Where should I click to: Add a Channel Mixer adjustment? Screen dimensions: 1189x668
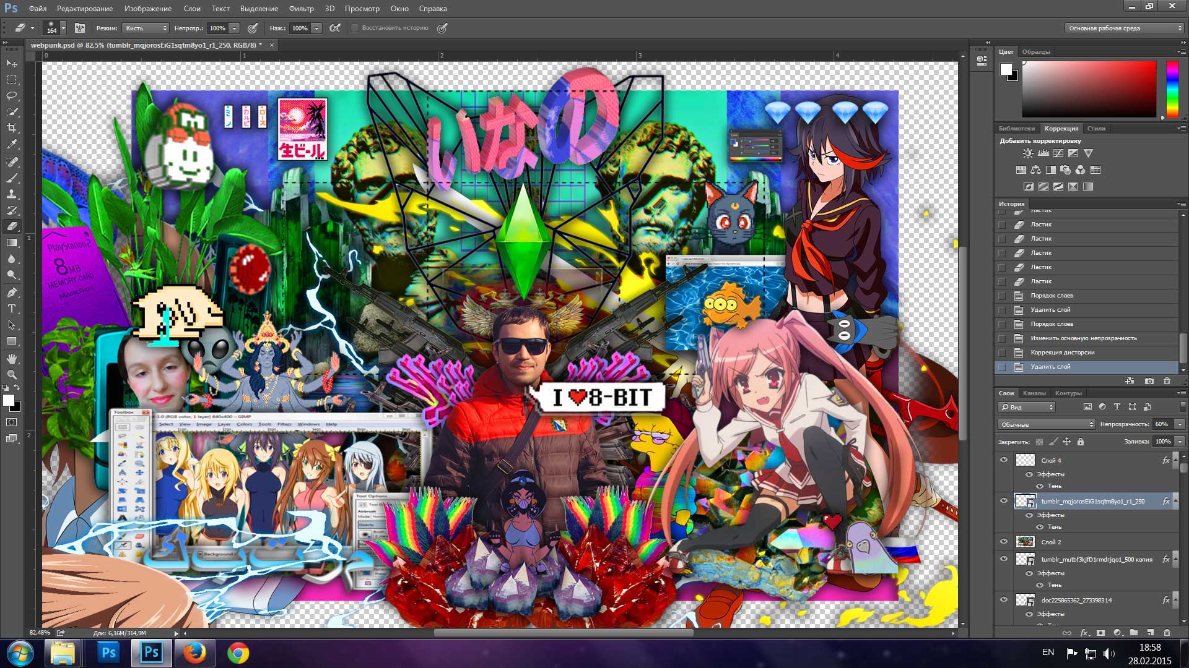(1081, 170)
